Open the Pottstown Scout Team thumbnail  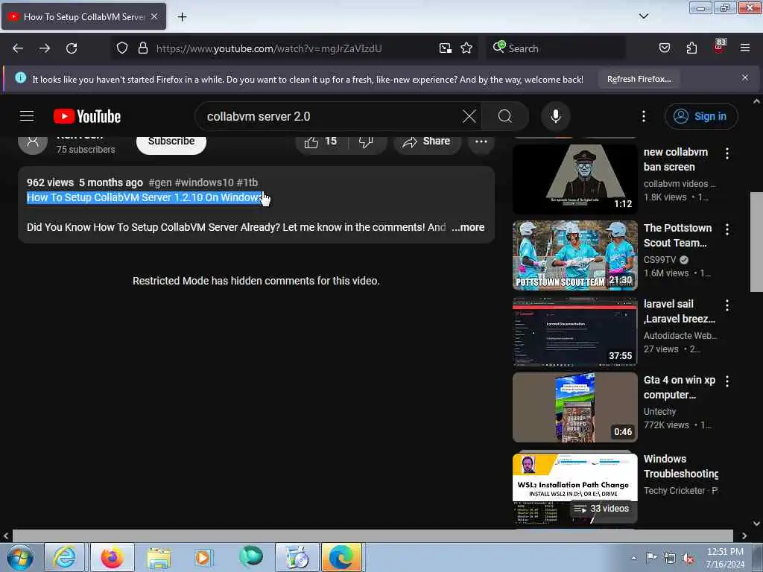574,255
